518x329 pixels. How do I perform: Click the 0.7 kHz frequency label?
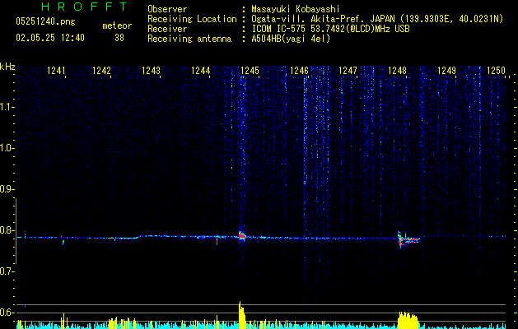(x=7, y=271)
